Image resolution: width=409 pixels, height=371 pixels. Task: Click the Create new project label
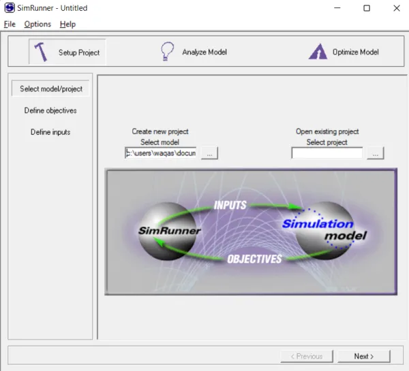[x=160, y=131]
